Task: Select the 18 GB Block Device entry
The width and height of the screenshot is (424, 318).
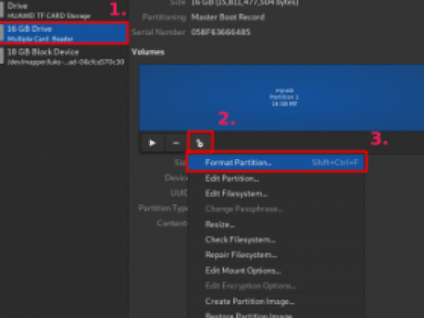Action: click(x=64, y=56)
